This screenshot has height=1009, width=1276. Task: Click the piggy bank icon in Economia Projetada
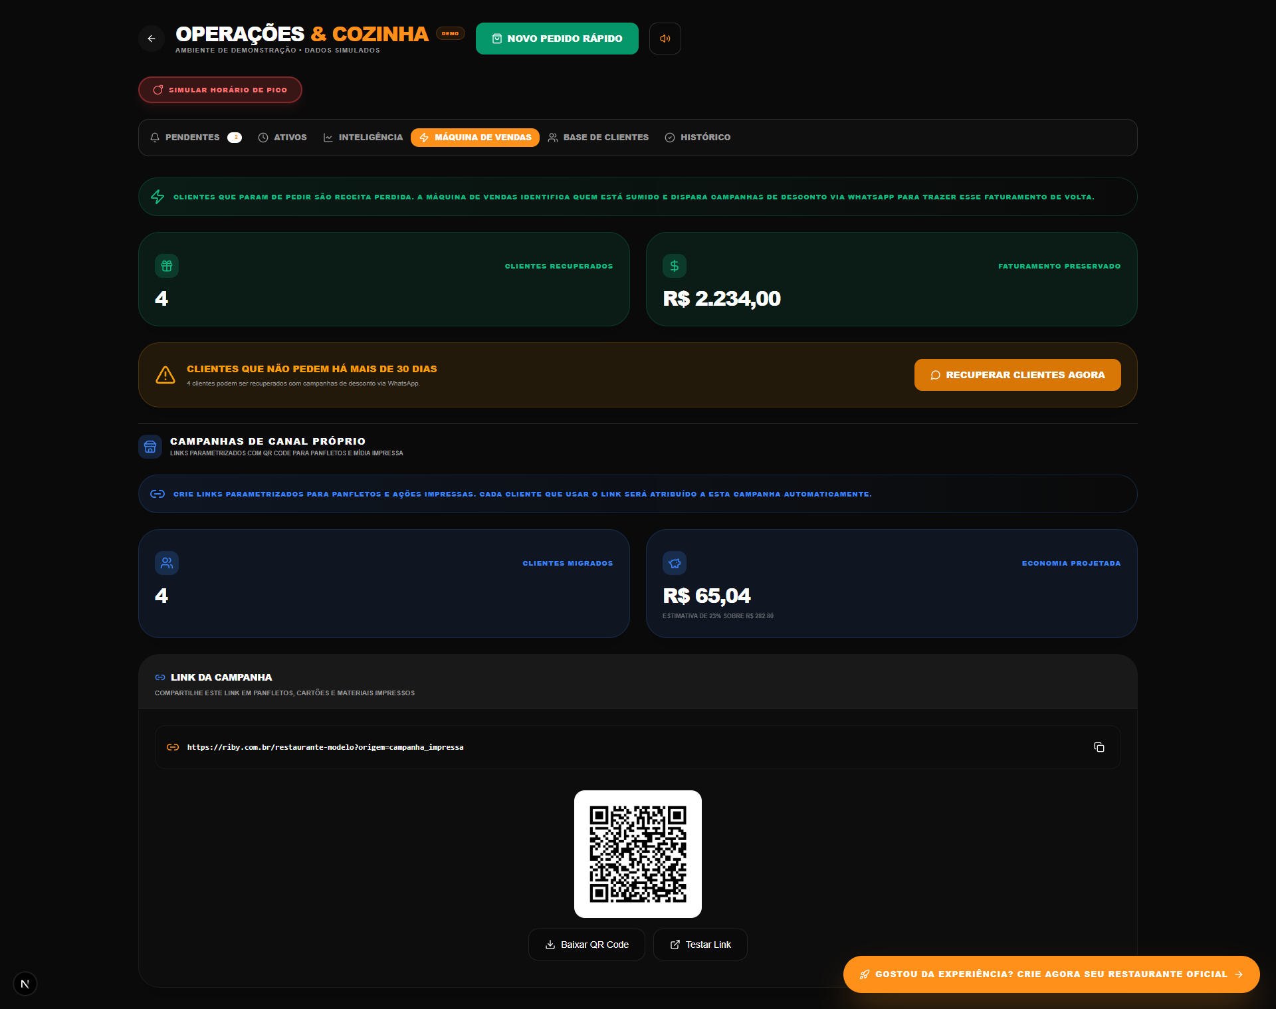pos(675,563)
